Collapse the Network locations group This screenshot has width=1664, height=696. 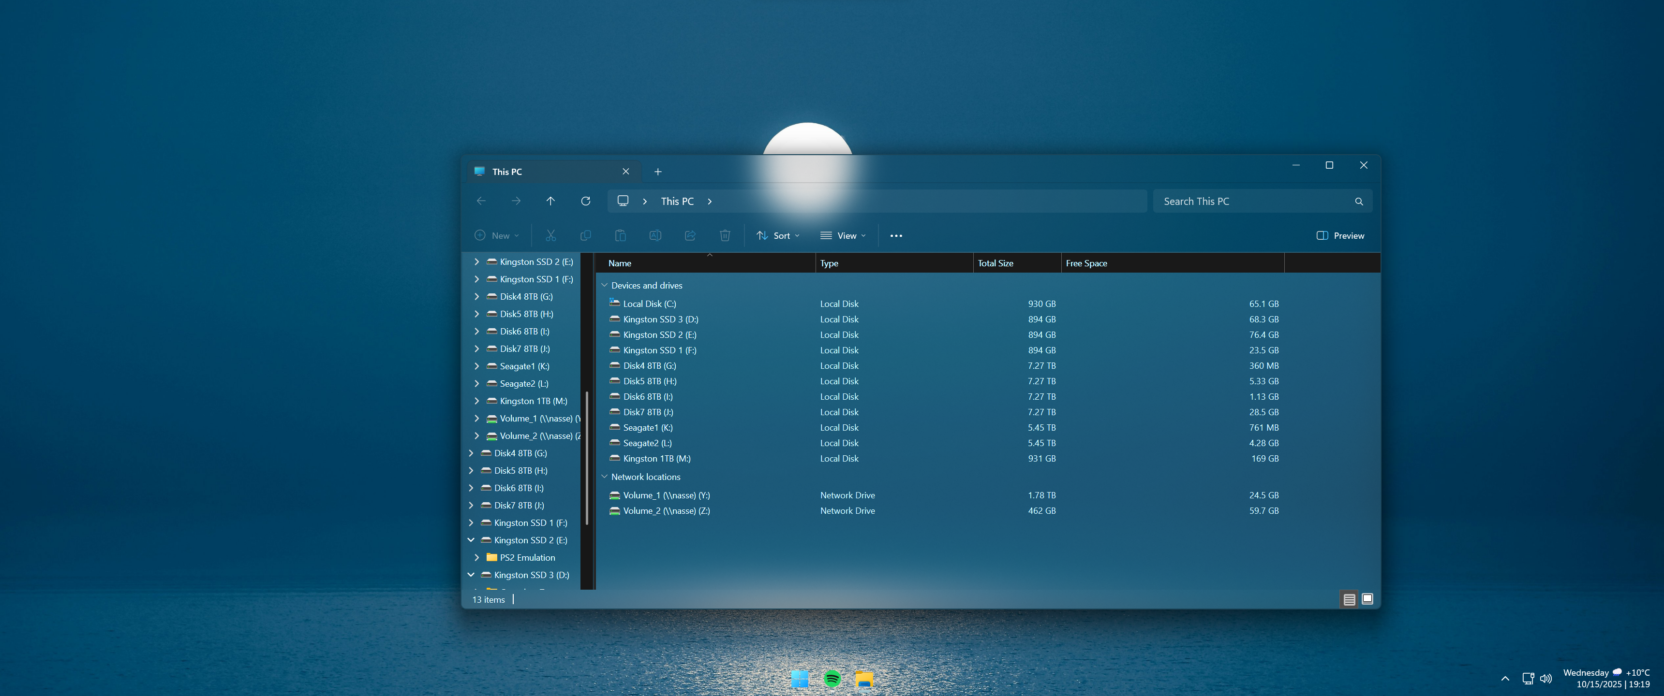[x=605, y=477]
